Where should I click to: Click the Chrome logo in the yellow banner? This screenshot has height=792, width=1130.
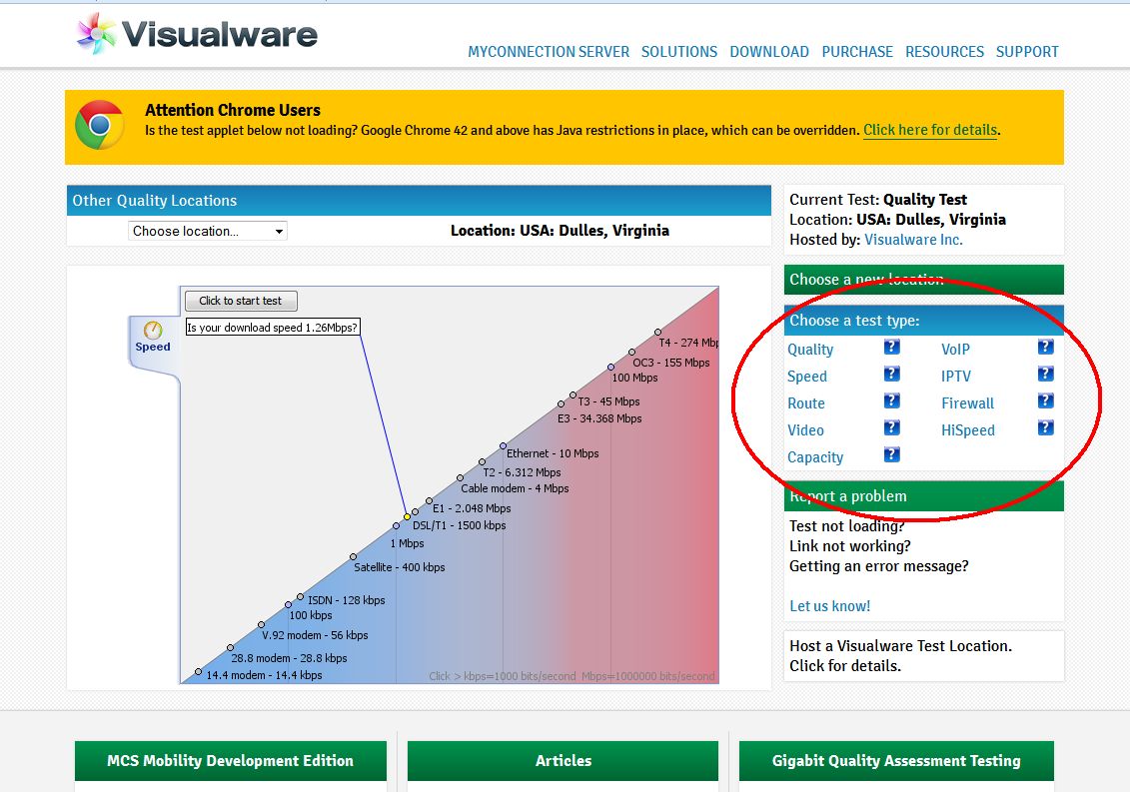(x=100, y=125)
